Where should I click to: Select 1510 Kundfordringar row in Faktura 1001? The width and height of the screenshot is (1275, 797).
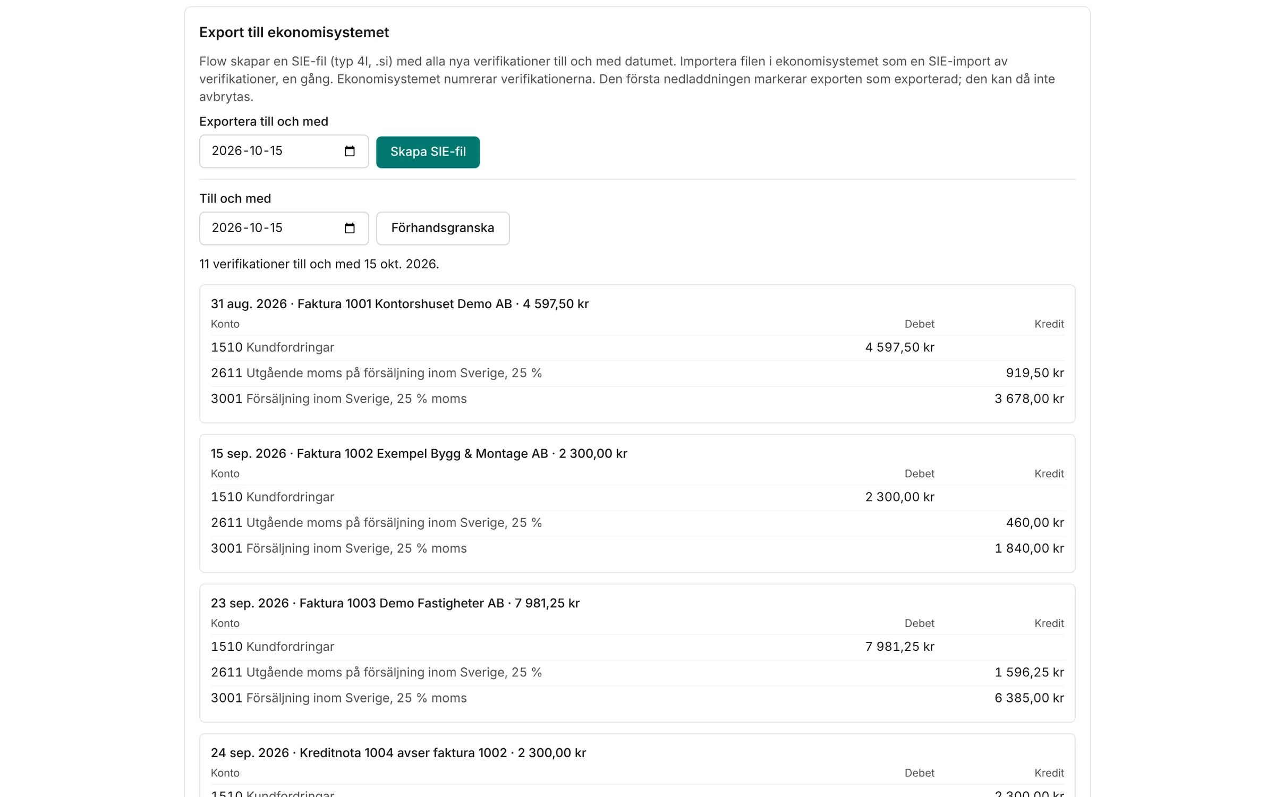pos(637,348)
